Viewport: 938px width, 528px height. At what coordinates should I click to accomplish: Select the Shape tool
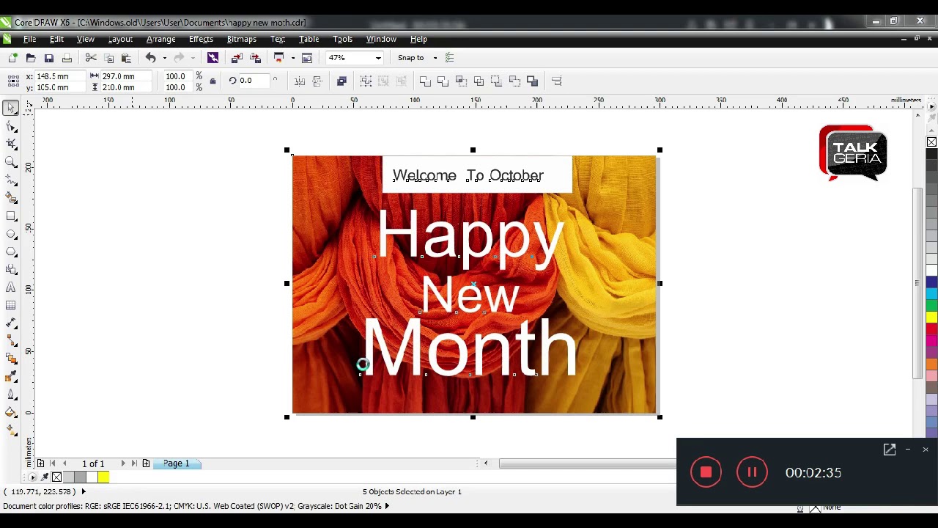click(x=11, y=127)
